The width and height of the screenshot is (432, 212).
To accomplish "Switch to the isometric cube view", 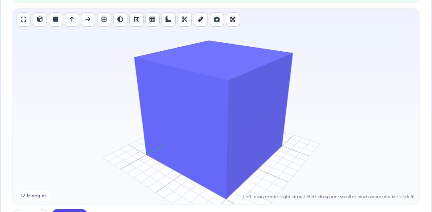I will pyautogui.click(x=40, y=20).
